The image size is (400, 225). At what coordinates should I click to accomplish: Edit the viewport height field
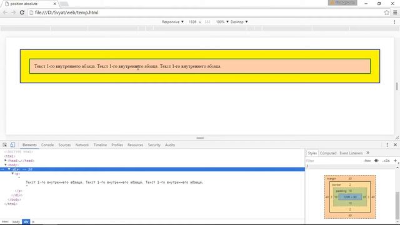(207, 22)
